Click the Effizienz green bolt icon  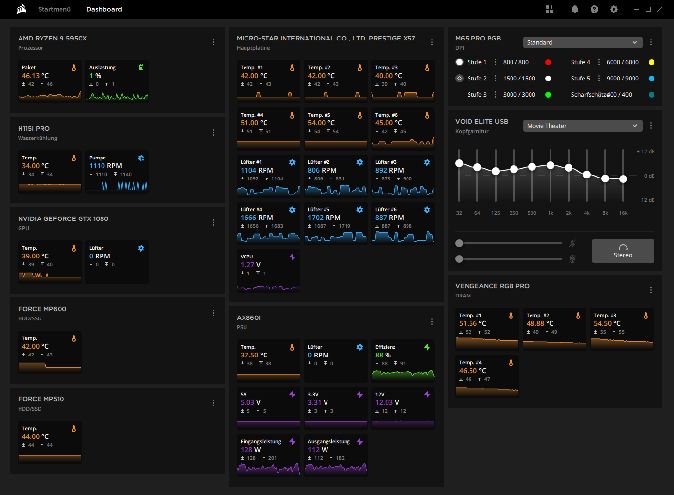(x=427, y=347)
